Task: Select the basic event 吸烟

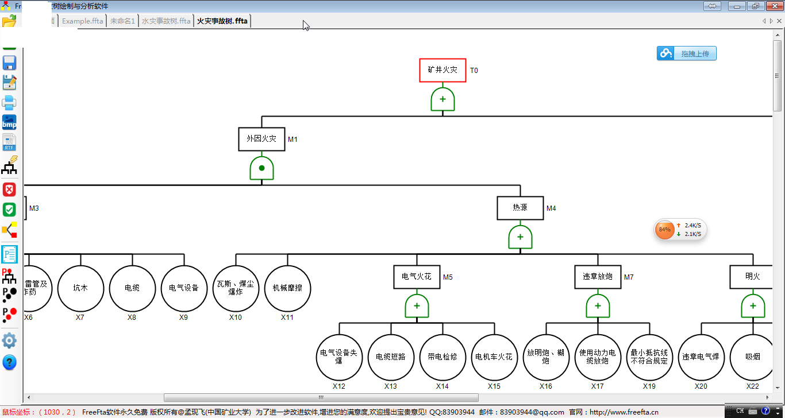Action: [752, 357]
